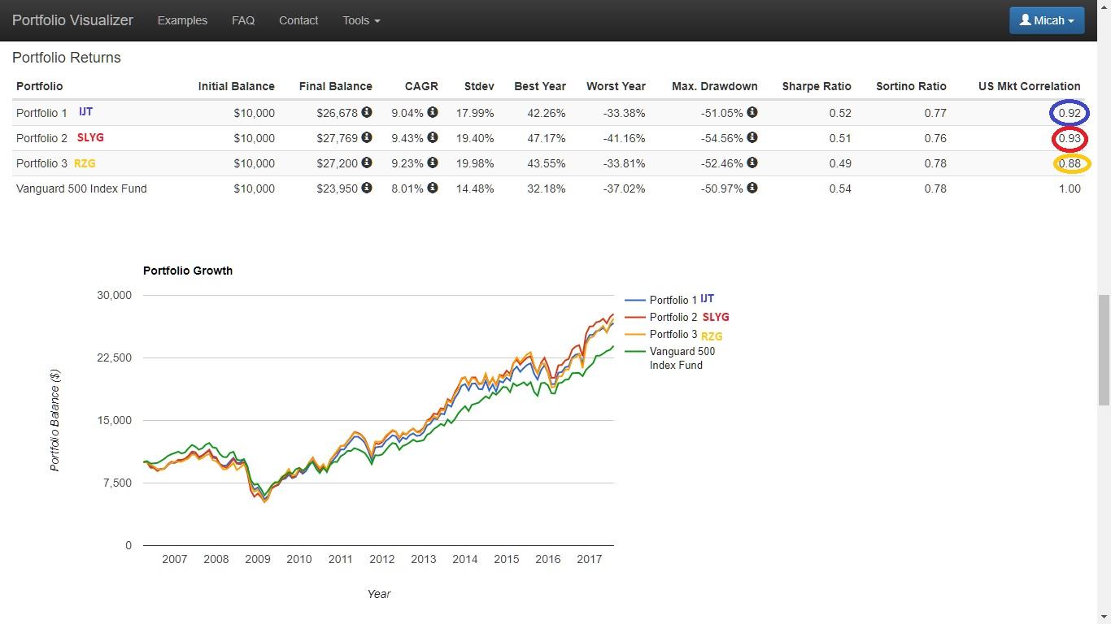Click the 2017 label on the year axis

pos(589,559)
